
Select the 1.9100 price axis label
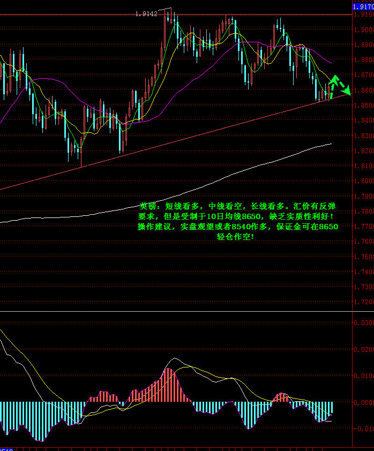click(x=364, y=14)
